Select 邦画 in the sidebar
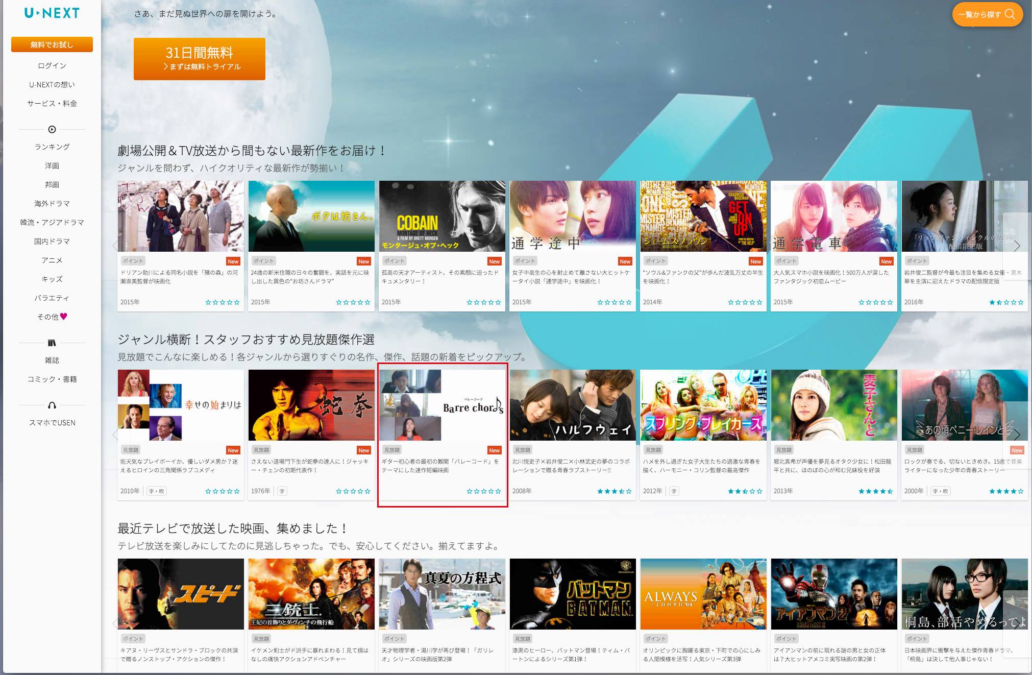The width and height of the screenshot is (1032, 675). tap(52, 185)
